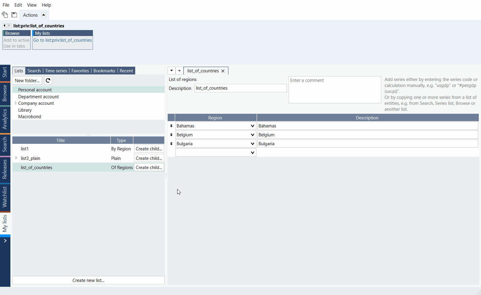Switch to the Time series tab
This screenshot has width=481, height=295.
56,71
